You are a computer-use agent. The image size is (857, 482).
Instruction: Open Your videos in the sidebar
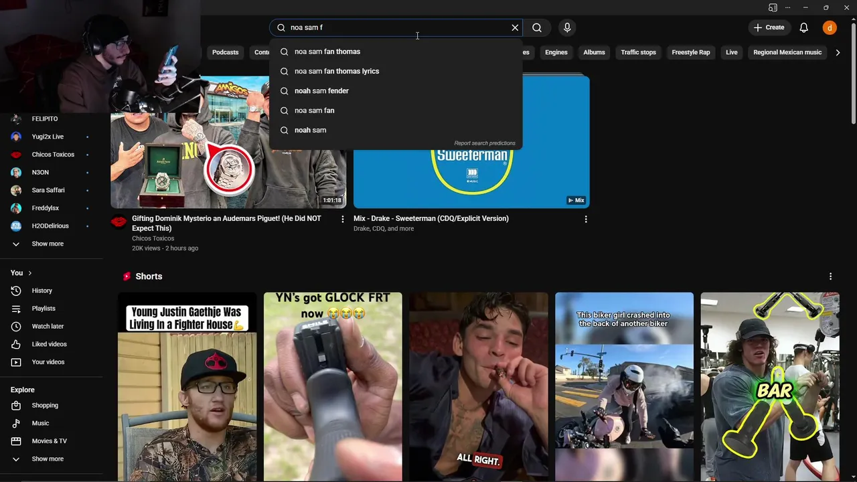[51, 362]
